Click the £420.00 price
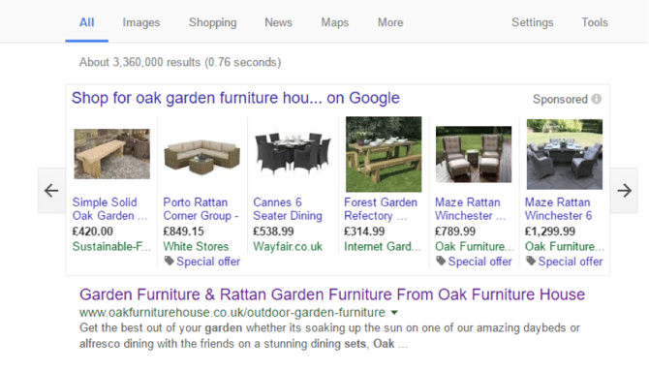Image resolution: width=649 pixels, height=371 pixels. [93, 232]
